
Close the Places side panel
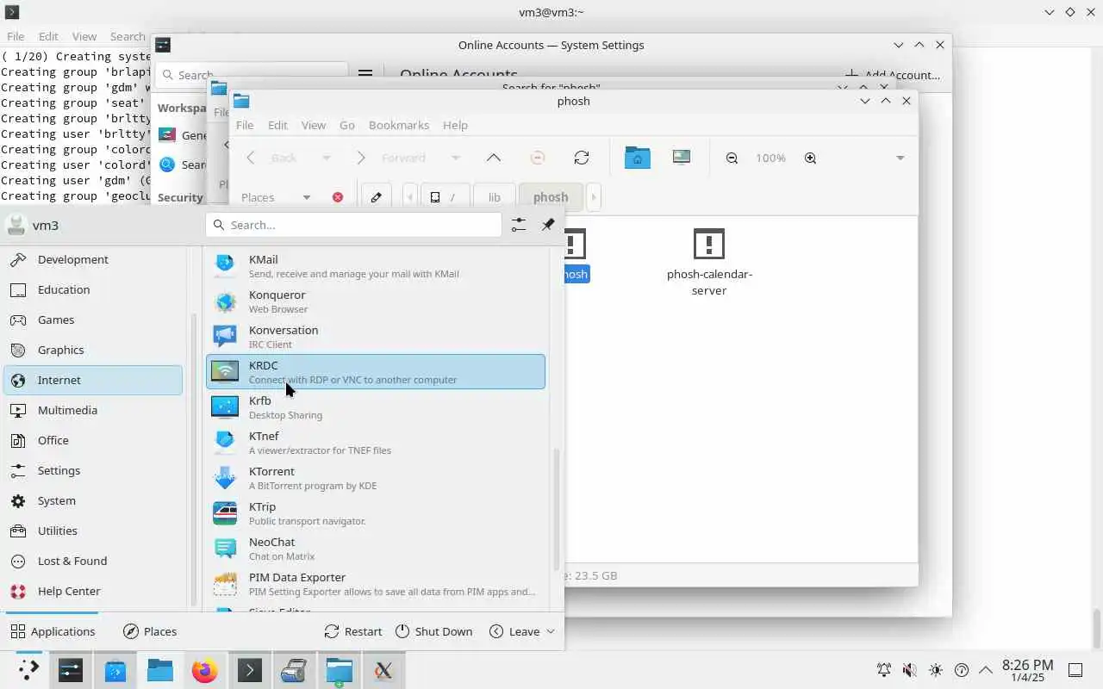coord(338,197)
